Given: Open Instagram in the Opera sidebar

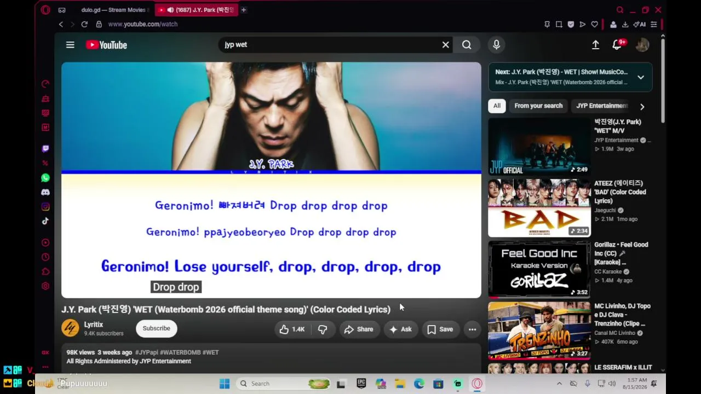Looking at the screenshot, I should (x=45, y=207).
